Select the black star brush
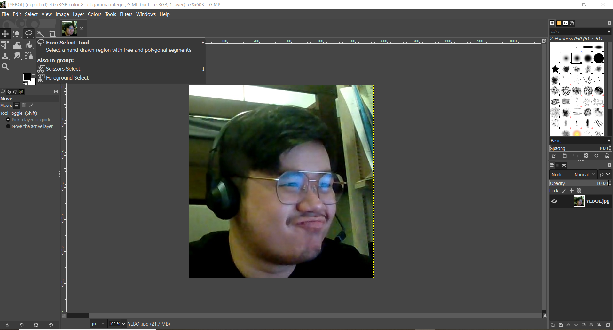Viewport: 613px width, 330px height. click(x=555, y=69)
